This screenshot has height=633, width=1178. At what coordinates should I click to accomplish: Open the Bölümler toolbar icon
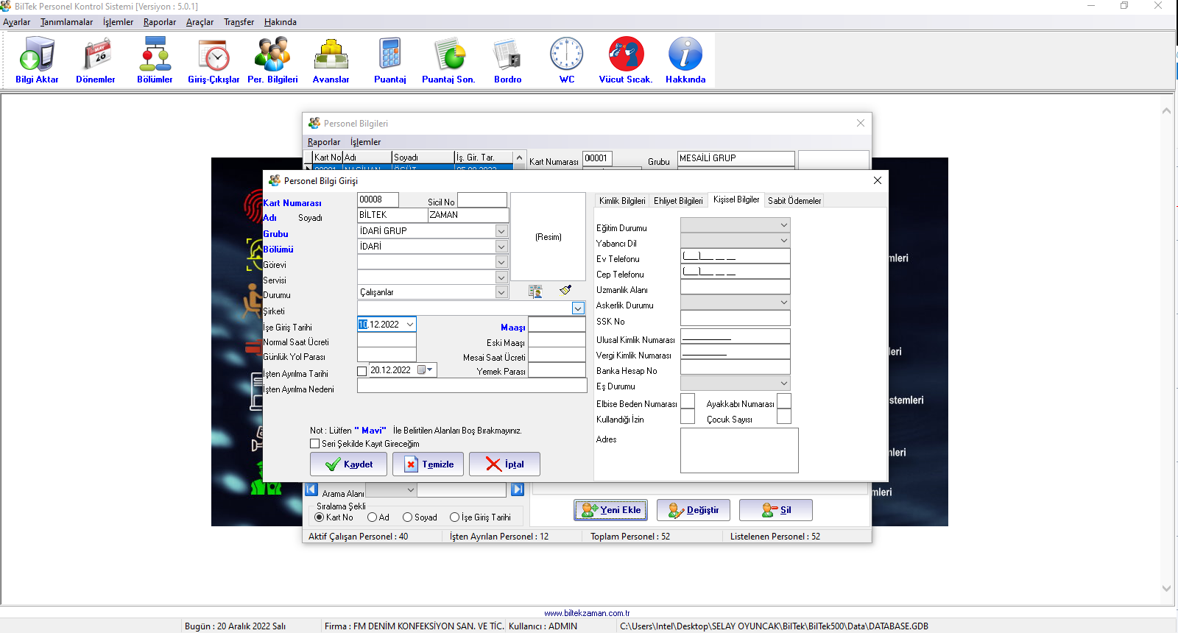155,60
